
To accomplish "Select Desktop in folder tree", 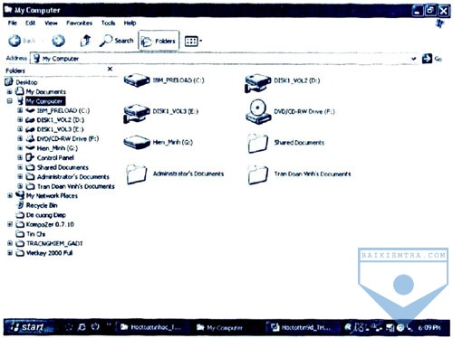I will tap(26, 82).
